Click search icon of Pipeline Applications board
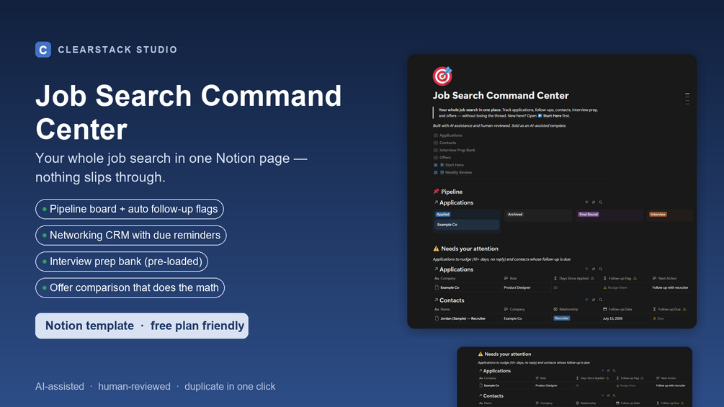This screenshot has width=724, height=407. click(x=600, y=202)
